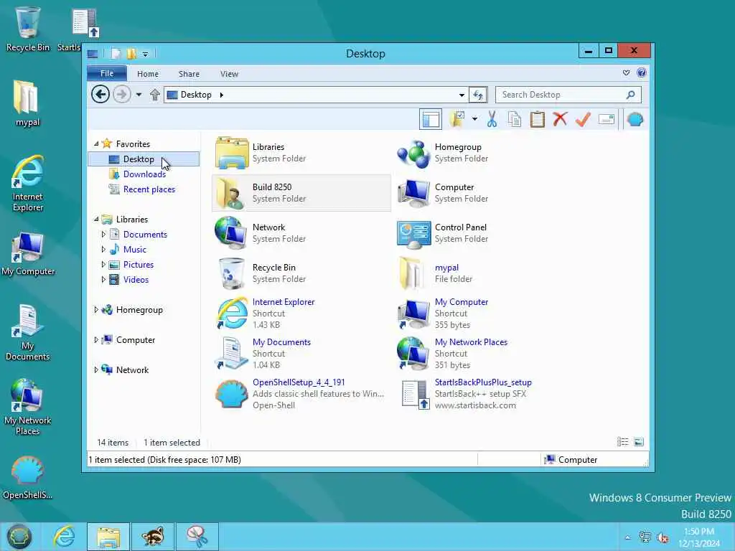
Task: Click the blue Help question mark icon
Action: tap(641, 72)
